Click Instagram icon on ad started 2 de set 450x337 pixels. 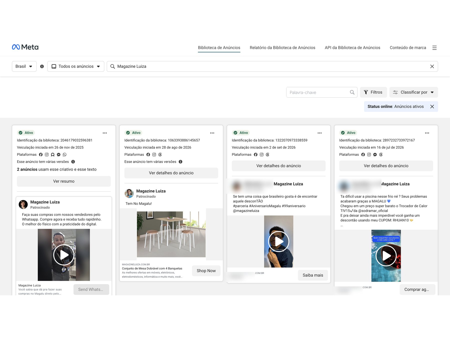coord(261,155)
